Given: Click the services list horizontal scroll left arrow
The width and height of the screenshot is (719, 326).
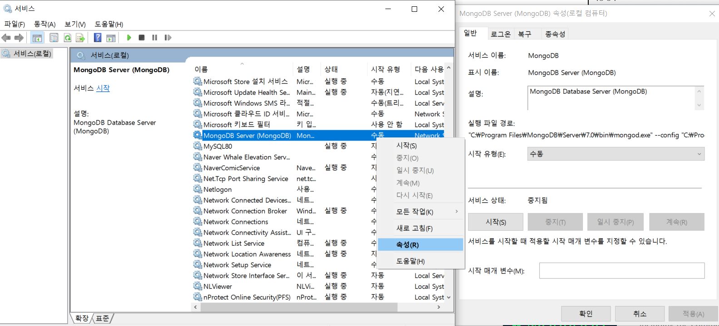Looking at the screenshot, I should point(196,307).
